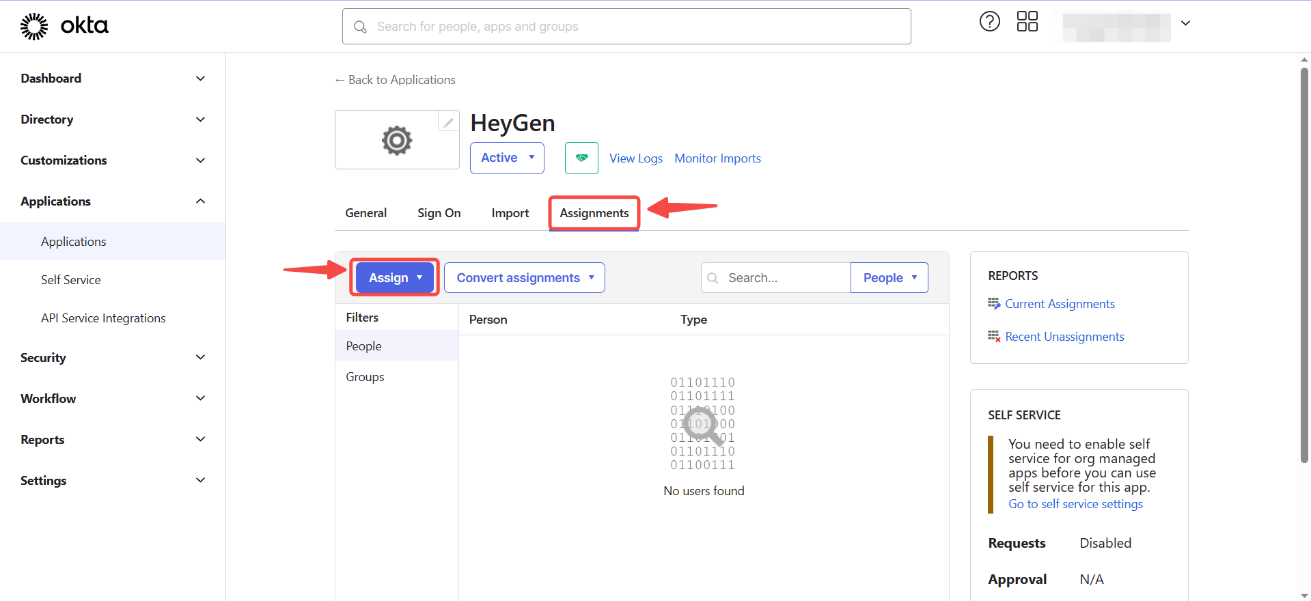Switch to the General tab
Image resolution: width=1311 pixels, height=601 pixels.
[365, 213]
